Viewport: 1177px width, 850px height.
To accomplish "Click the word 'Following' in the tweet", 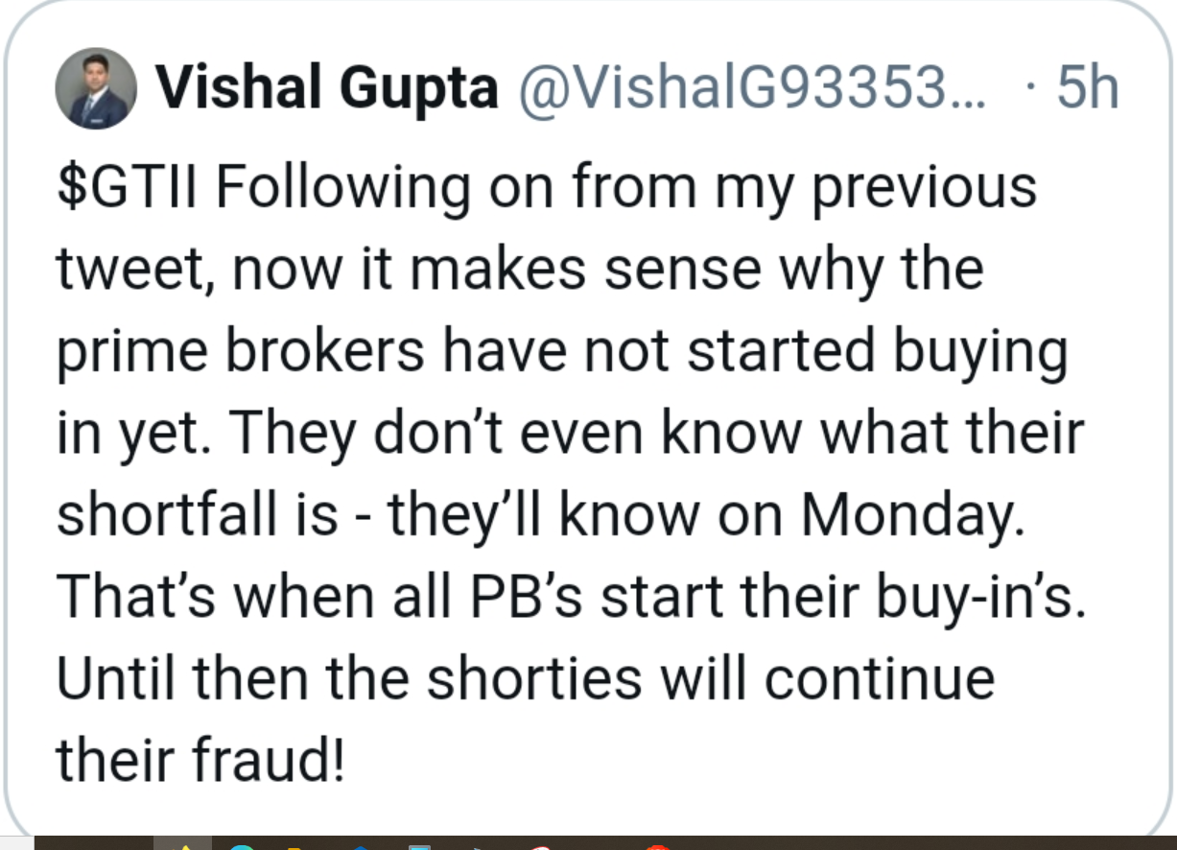I will 342,190.
